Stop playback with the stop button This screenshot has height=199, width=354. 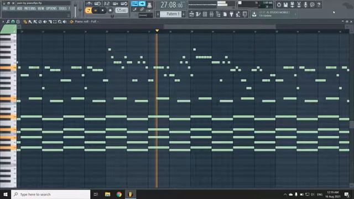(x=103, y=11)
